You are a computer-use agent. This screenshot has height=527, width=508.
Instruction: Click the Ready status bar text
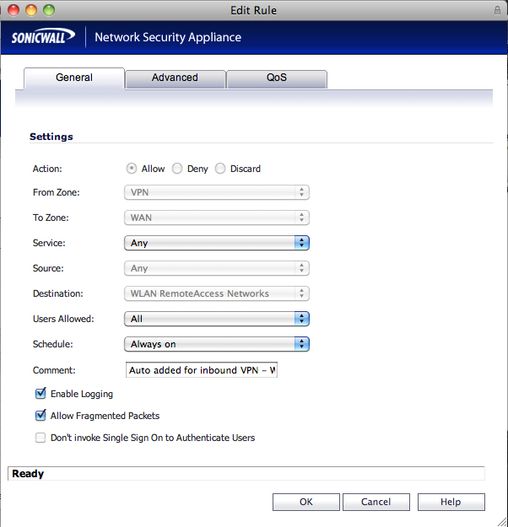28,474
